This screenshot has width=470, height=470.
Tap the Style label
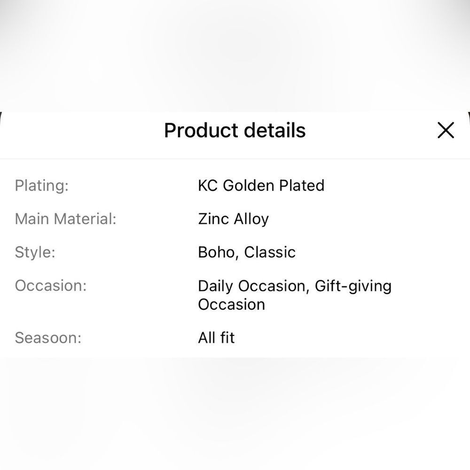(x=35, y=252)
